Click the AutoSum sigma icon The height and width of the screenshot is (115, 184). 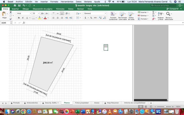[x=153, y=12]
